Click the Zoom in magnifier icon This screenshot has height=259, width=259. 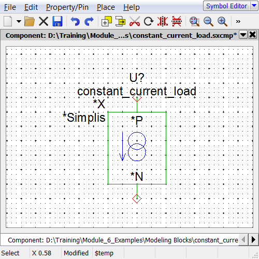coord(222,21)
